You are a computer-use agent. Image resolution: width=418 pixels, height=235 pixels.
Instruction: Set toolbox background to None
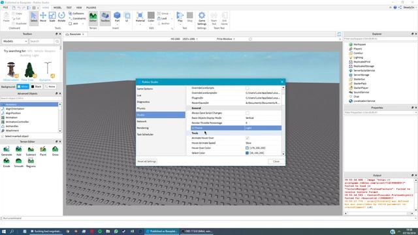[50, 87]
